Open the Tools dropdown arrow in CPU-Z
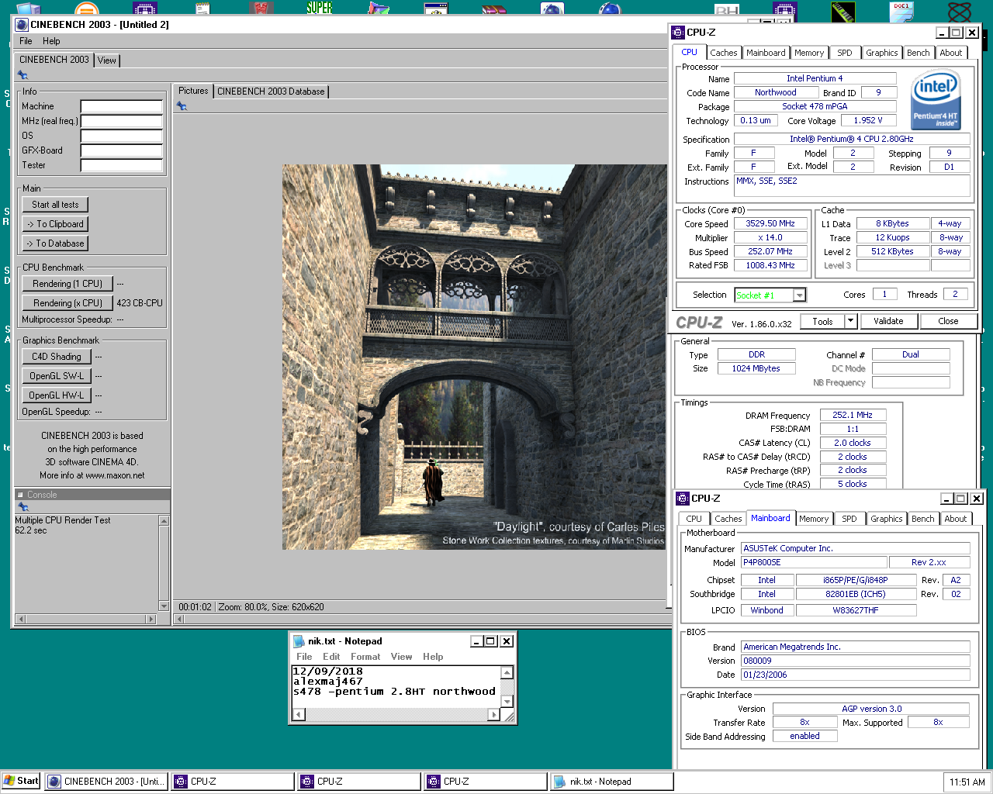 (x=850, y=321)
